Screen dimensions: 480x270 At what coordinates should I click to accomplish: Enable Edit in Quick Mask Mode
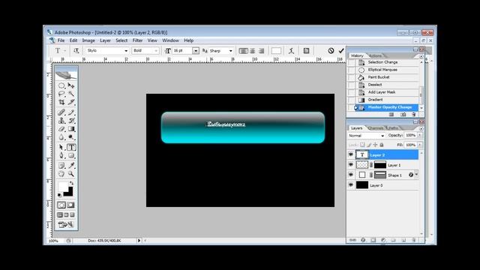click(x=71, y=205)
